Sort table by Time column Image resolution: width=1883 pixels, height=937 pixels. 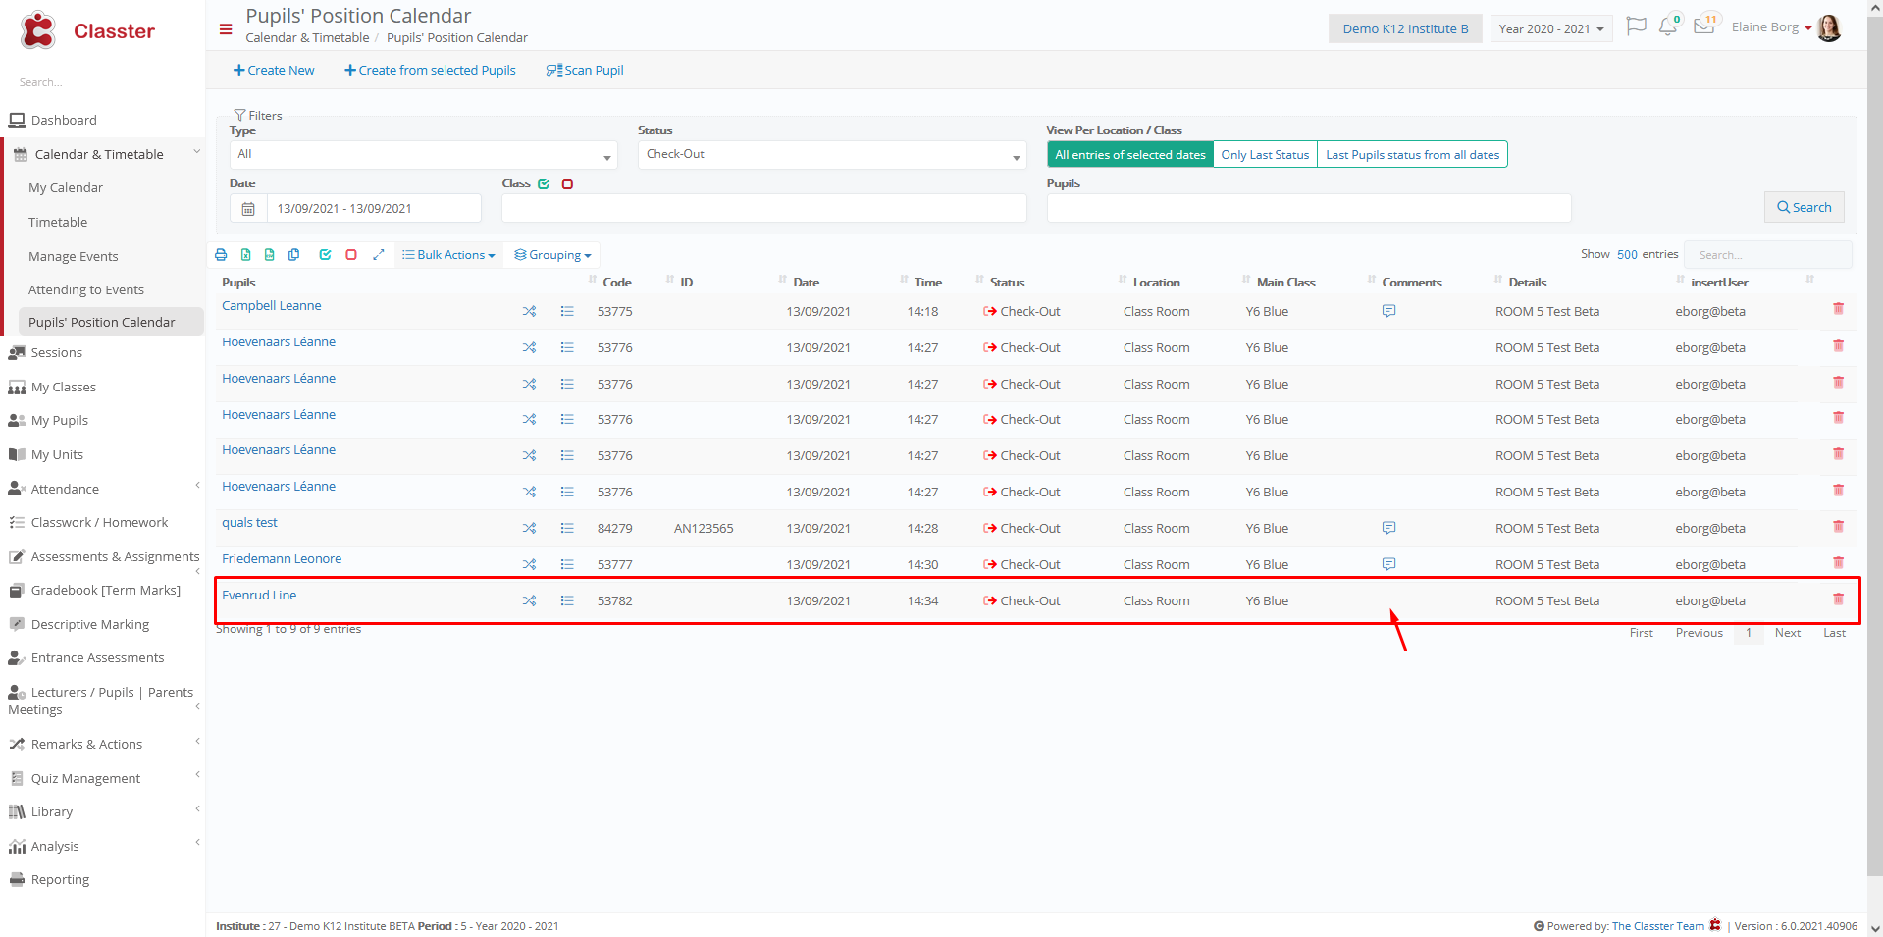point(927,283)
